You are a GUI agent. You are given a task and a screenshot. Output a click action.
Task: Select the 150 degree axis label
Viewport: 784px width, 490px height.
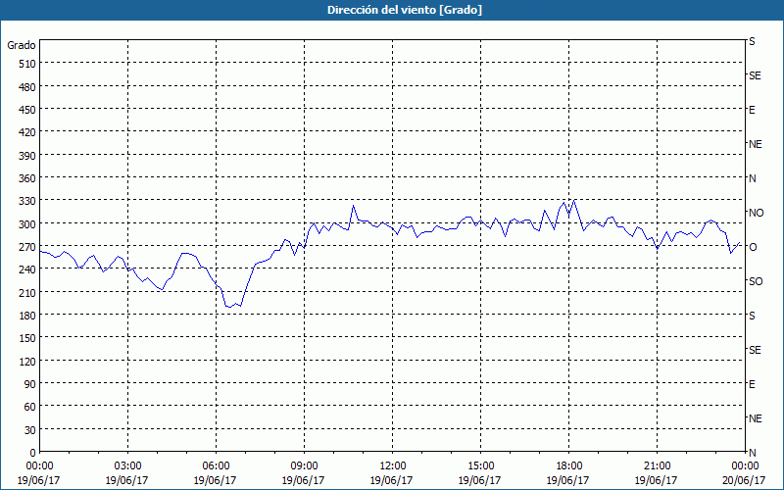coord(27,338)
